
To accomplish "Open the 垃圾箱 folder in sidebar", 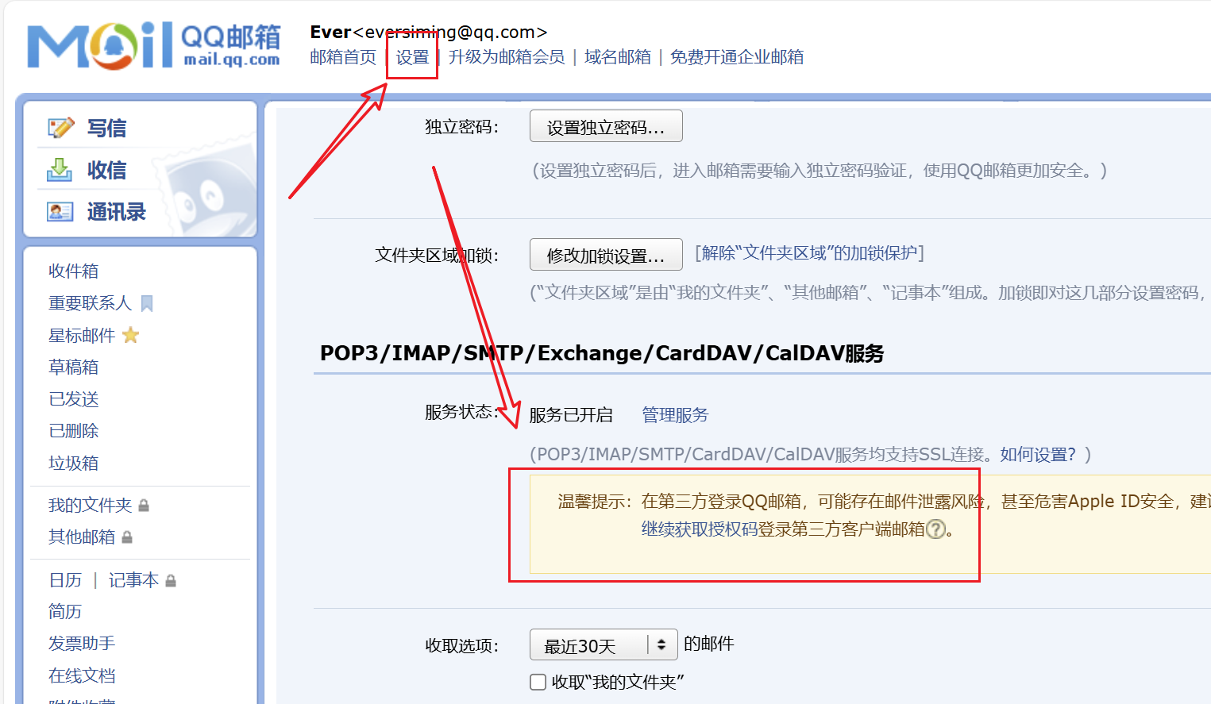I will pyautogui.click(x=74, y=464).
